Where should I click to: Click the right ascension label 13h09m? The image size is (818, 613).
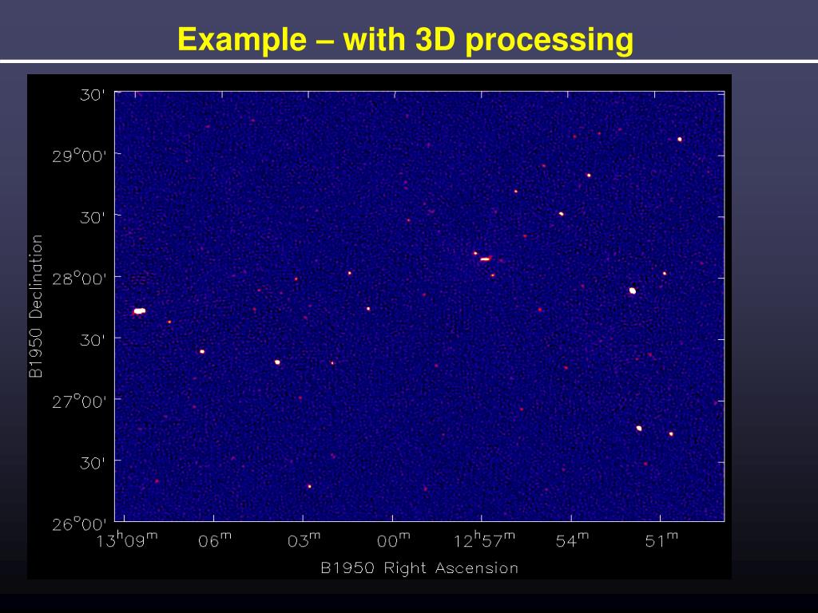126,540
